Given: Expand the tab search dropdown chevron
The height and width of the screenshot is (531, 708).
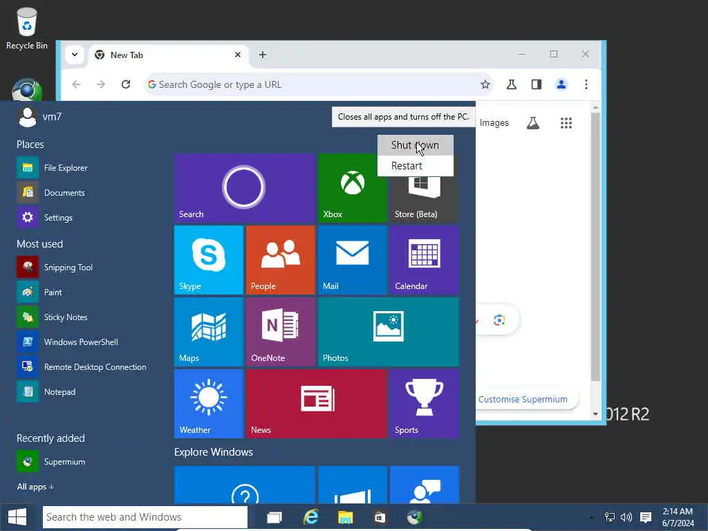Looking at the screenshot, I should (x=75, y=55).
